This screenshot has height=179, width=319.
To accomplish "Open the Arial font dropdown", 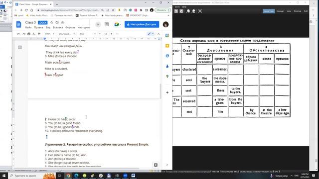I will 88,34.
